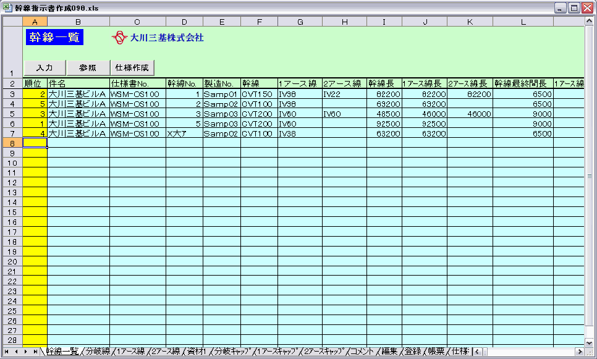Click the Select All corner box

12,22
